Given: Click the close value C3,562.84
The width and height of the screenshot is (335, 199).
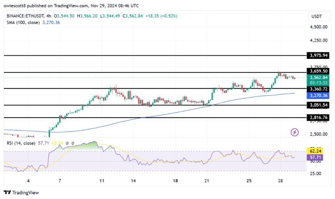Looking at the screenshot, I should click(132, 16).
